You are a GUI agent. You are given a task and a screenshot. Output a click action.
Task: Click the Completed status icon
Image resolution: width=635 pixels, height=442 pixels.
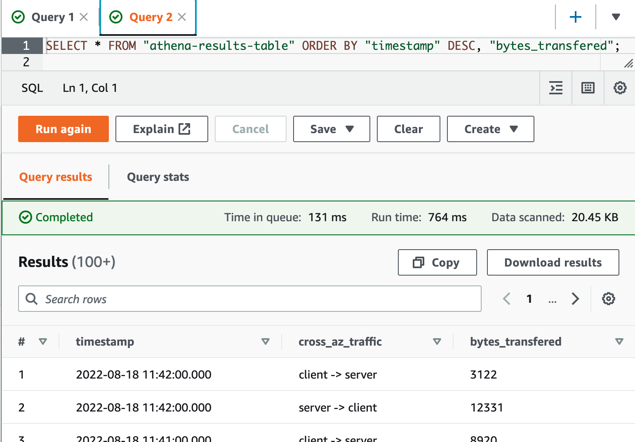coord(26,217)
